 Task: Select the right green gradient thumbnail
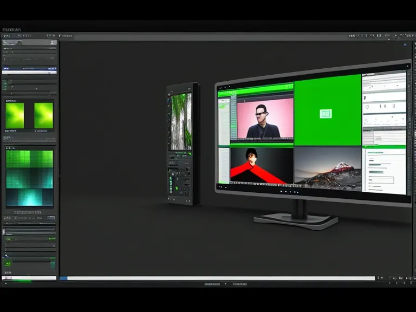tap(43, 116)
